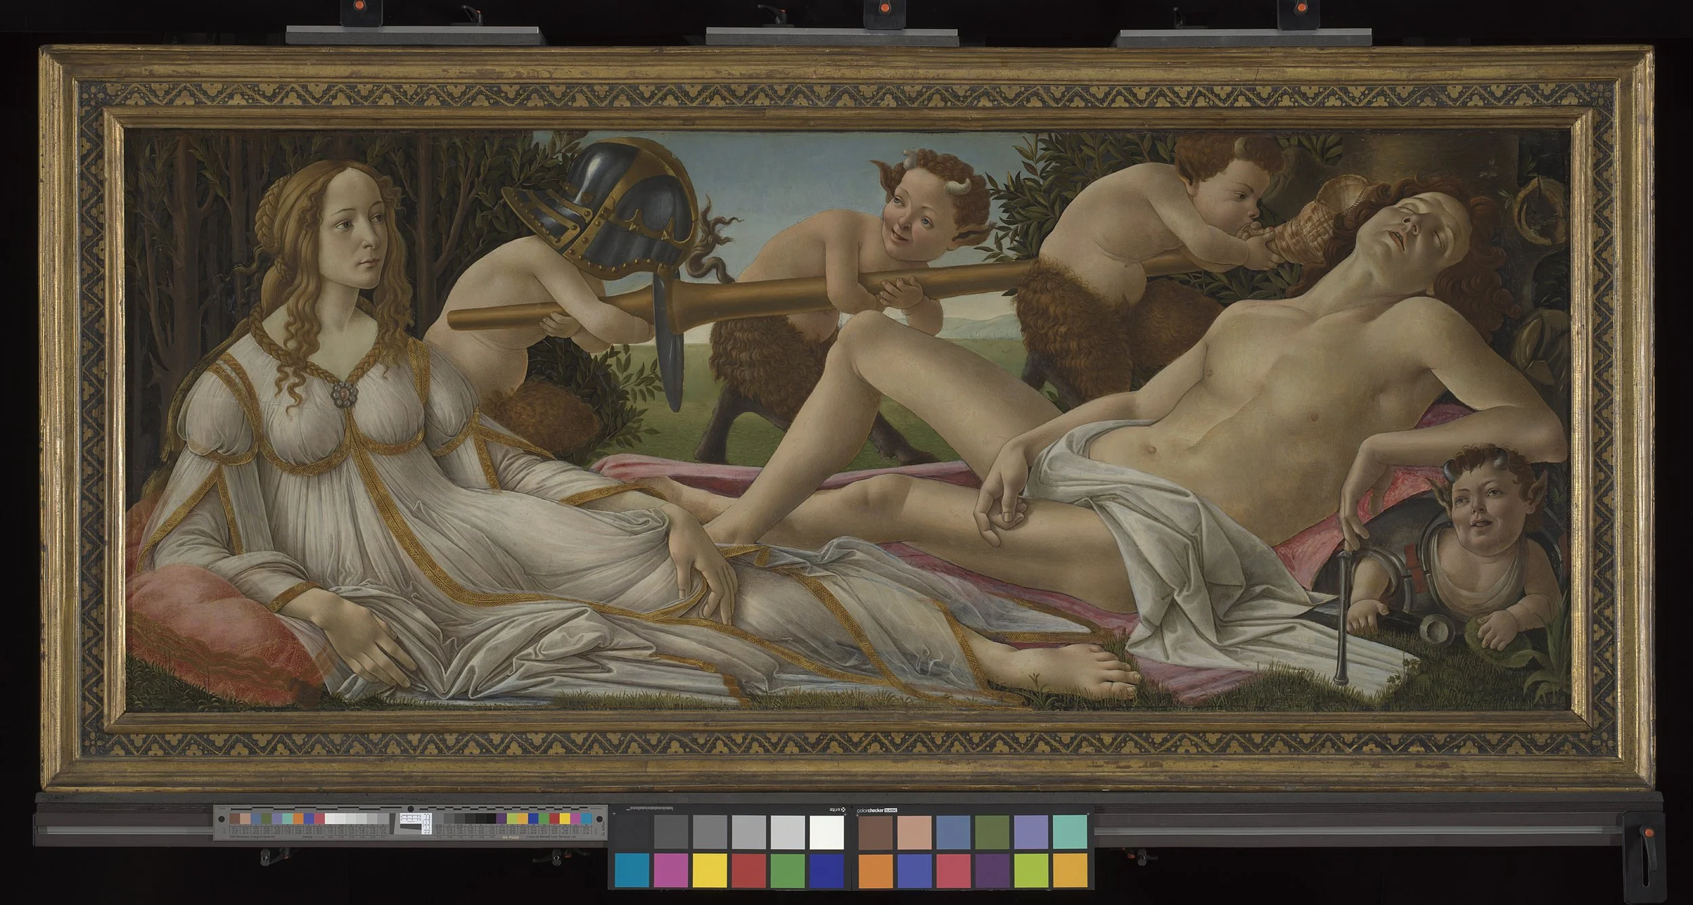Click the lime yellow-green patch in the right panel

click(x=1031, y=870)
